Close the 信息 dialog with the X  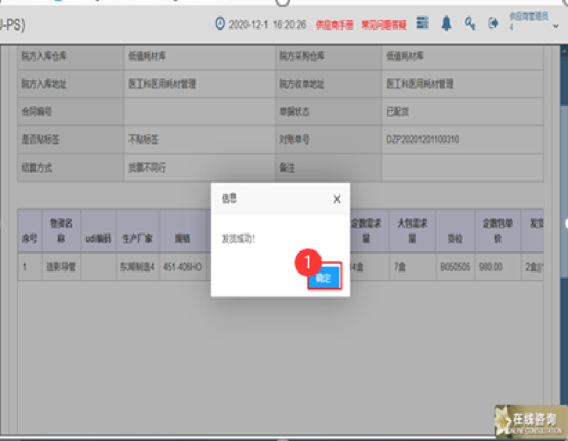[337, 199]
